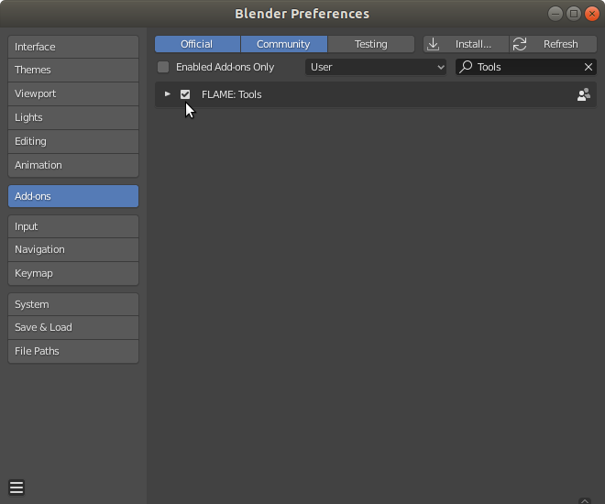The width and height of the screenshot is (605, 504).
Task: Open the hamburger preferences menu
Action: (x=16, y=488)
